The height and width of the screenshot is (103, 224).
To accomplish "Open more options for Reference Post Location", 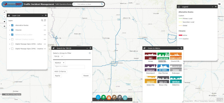I will pos(45,35).
